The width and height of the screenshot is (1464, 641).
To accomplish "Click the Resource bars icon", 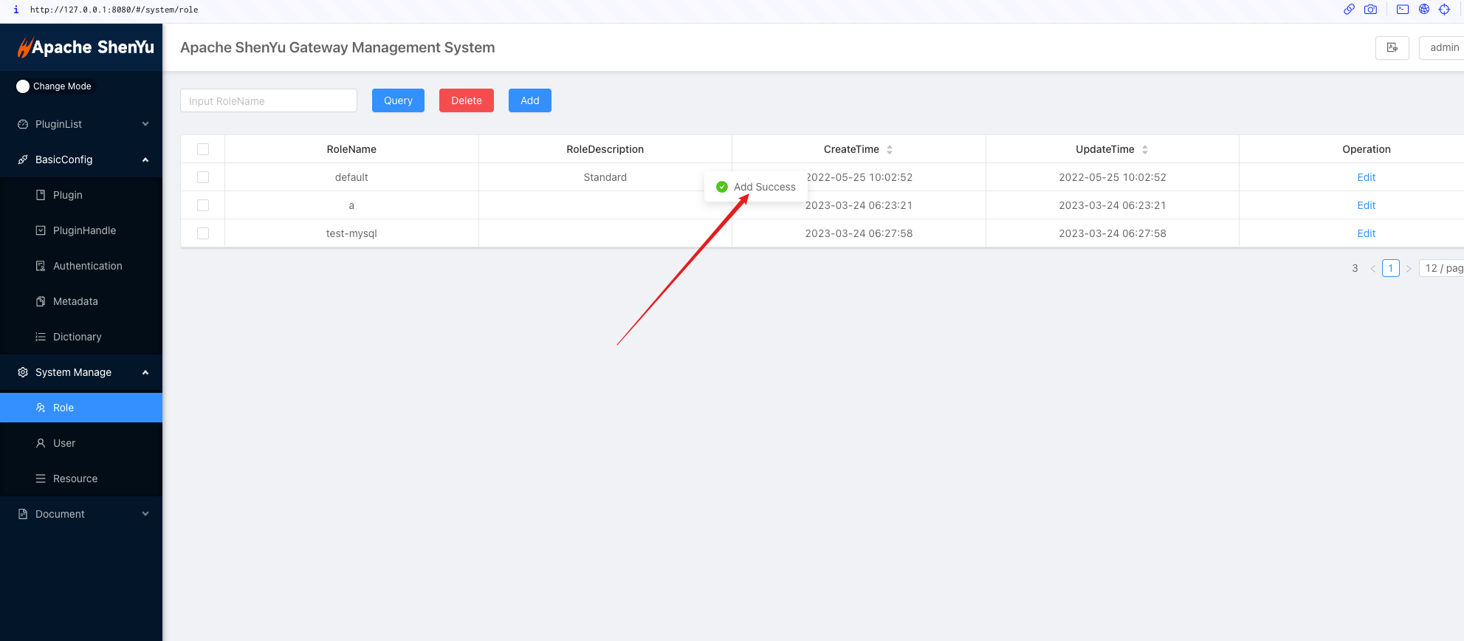I will click(41, 479).
